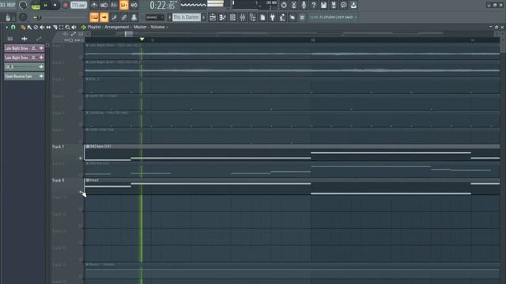
Task: Select the playlist Slip tool
Action: click(48, 28)
